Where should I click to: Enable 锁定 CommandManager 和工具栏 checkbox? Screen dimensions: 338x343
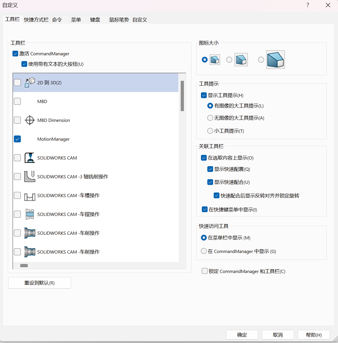tap(205, 271)
